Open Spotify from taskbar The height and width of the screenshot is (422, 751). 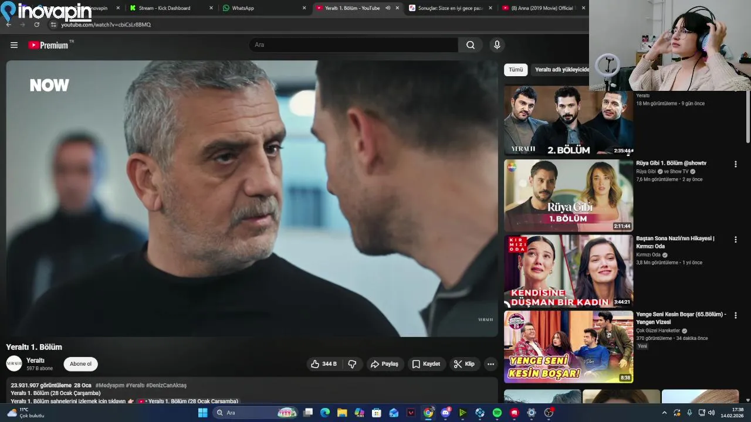[497, 413]
